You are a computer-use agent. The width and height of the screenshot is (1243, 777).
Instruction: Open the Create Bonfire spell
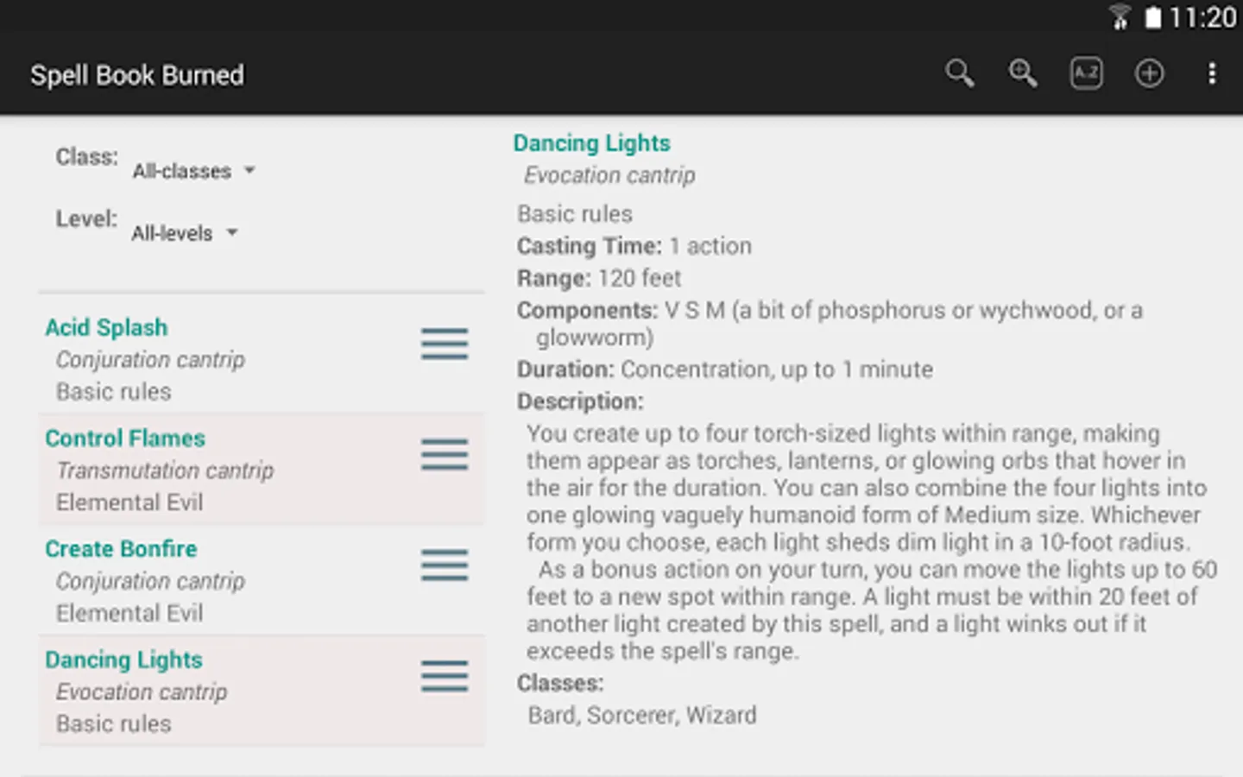(x=121, y=549)
